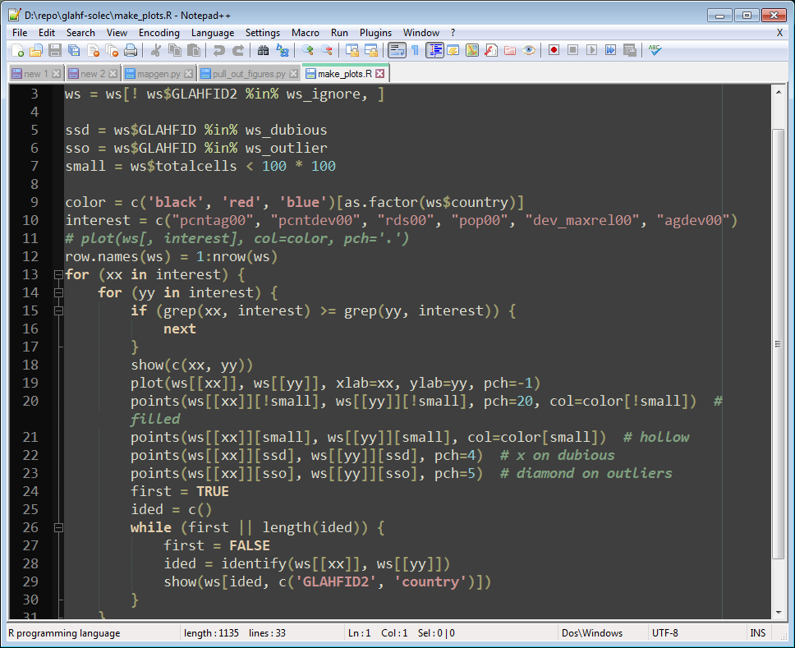
Task: Start macro recording with red record icon
Action: pyautogui.click(x=554, y=51)
